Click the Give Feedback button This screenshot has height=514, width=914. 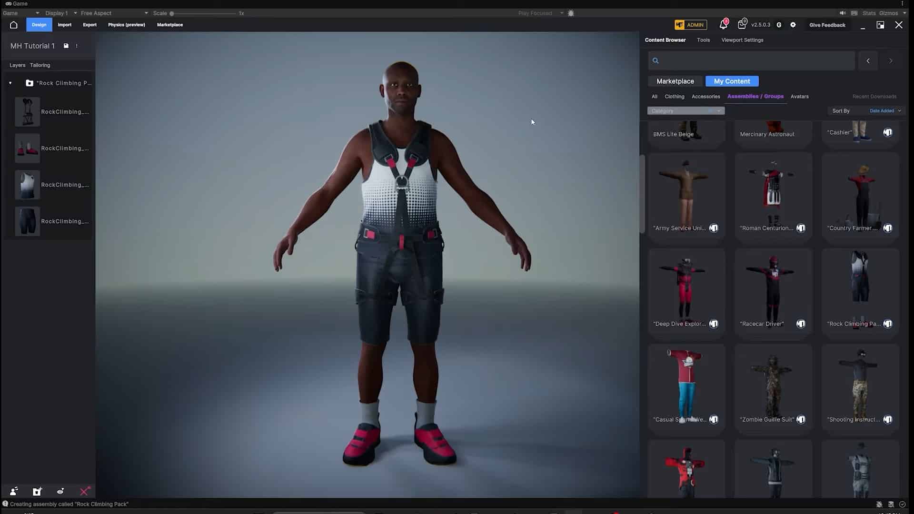pyautogui.click(x=827, y=25)
